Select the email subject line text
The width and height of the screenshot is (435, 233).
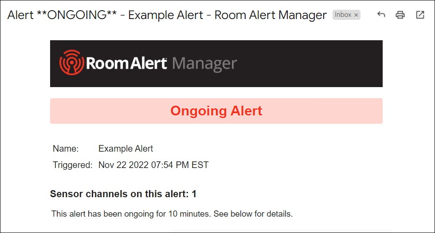pyautogui.click(x=167, y=15)
